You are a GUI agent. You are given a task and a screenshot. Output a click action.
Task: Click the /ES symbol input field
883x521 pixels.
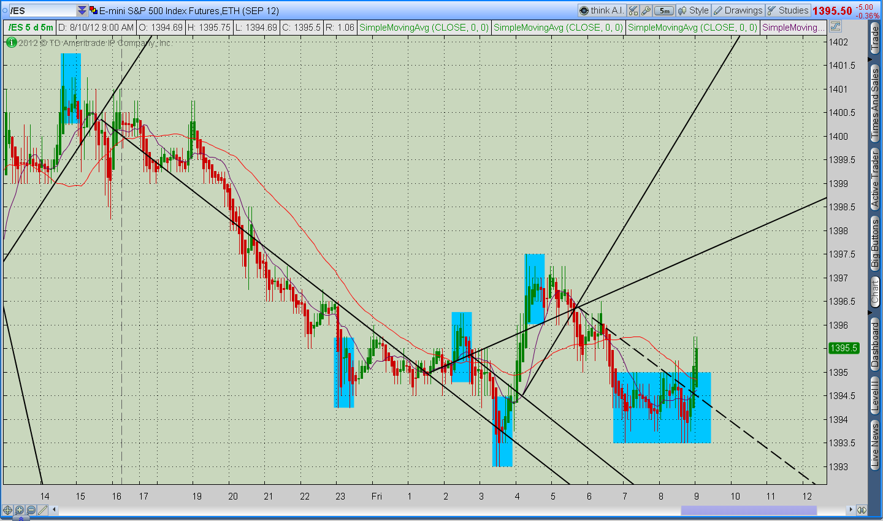click(43, 10)
